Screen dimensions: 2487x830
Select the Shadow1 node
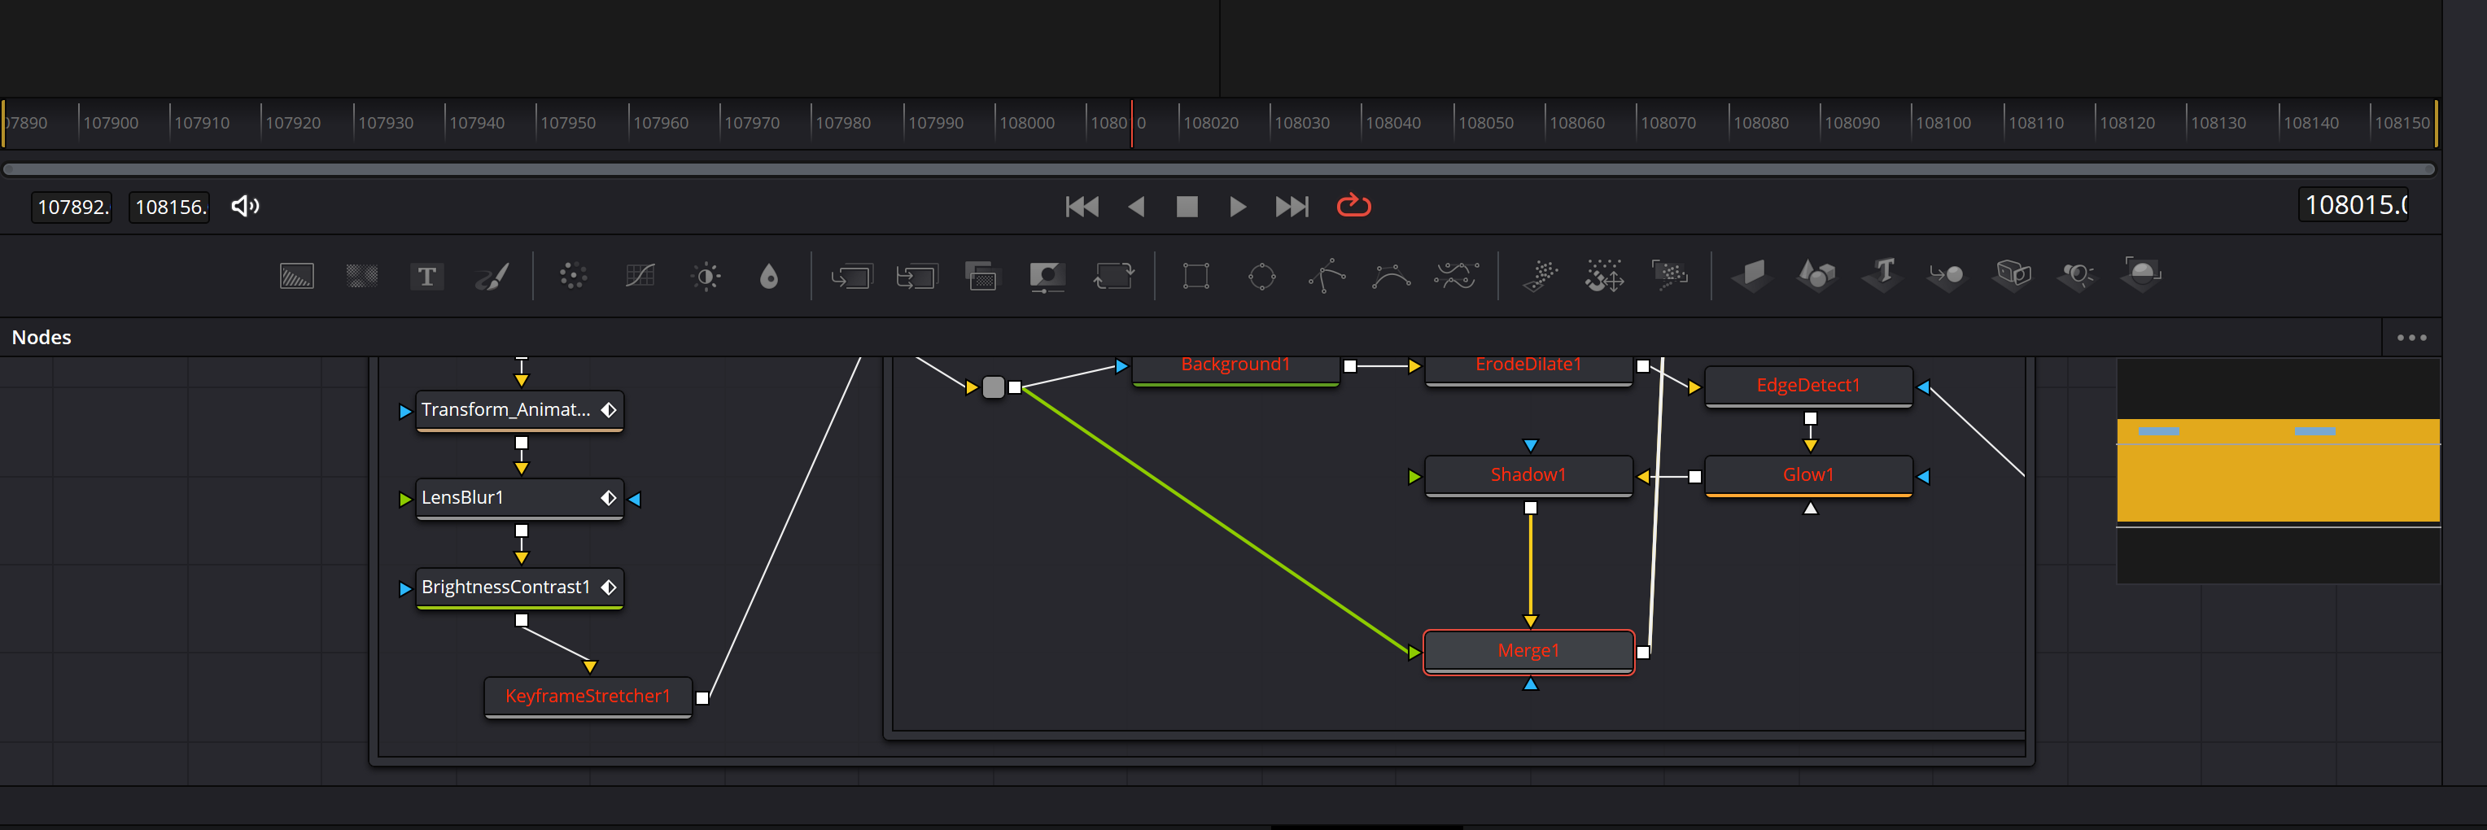point(1528,475)
